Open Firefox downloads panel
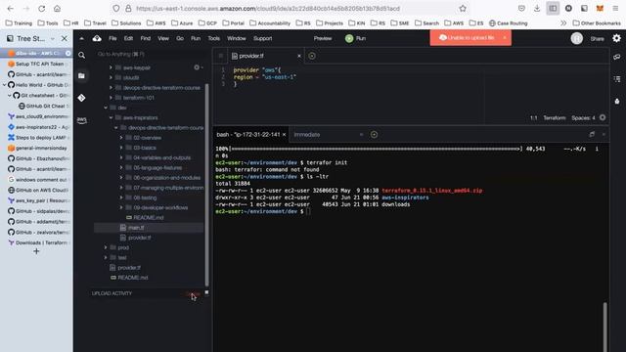This screenshot has height=352, width=626. [537, 9]
